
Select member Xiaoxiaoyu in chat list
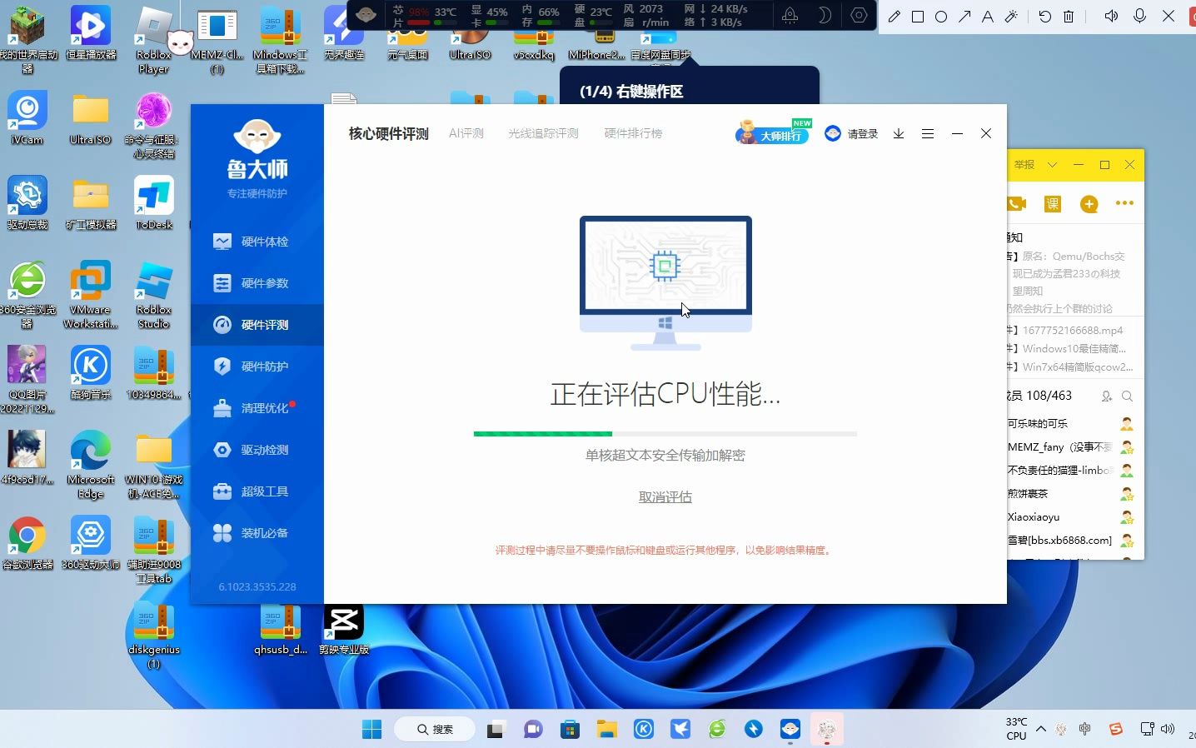[x=1071, y=516]
